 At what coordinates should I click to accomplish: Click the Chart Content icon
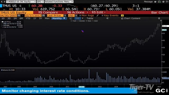click(122, 18)
